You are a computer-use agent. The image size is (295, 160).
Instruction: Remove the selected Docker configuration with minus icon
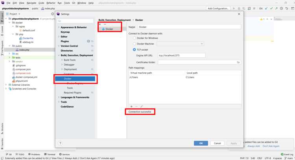point(105,24)
